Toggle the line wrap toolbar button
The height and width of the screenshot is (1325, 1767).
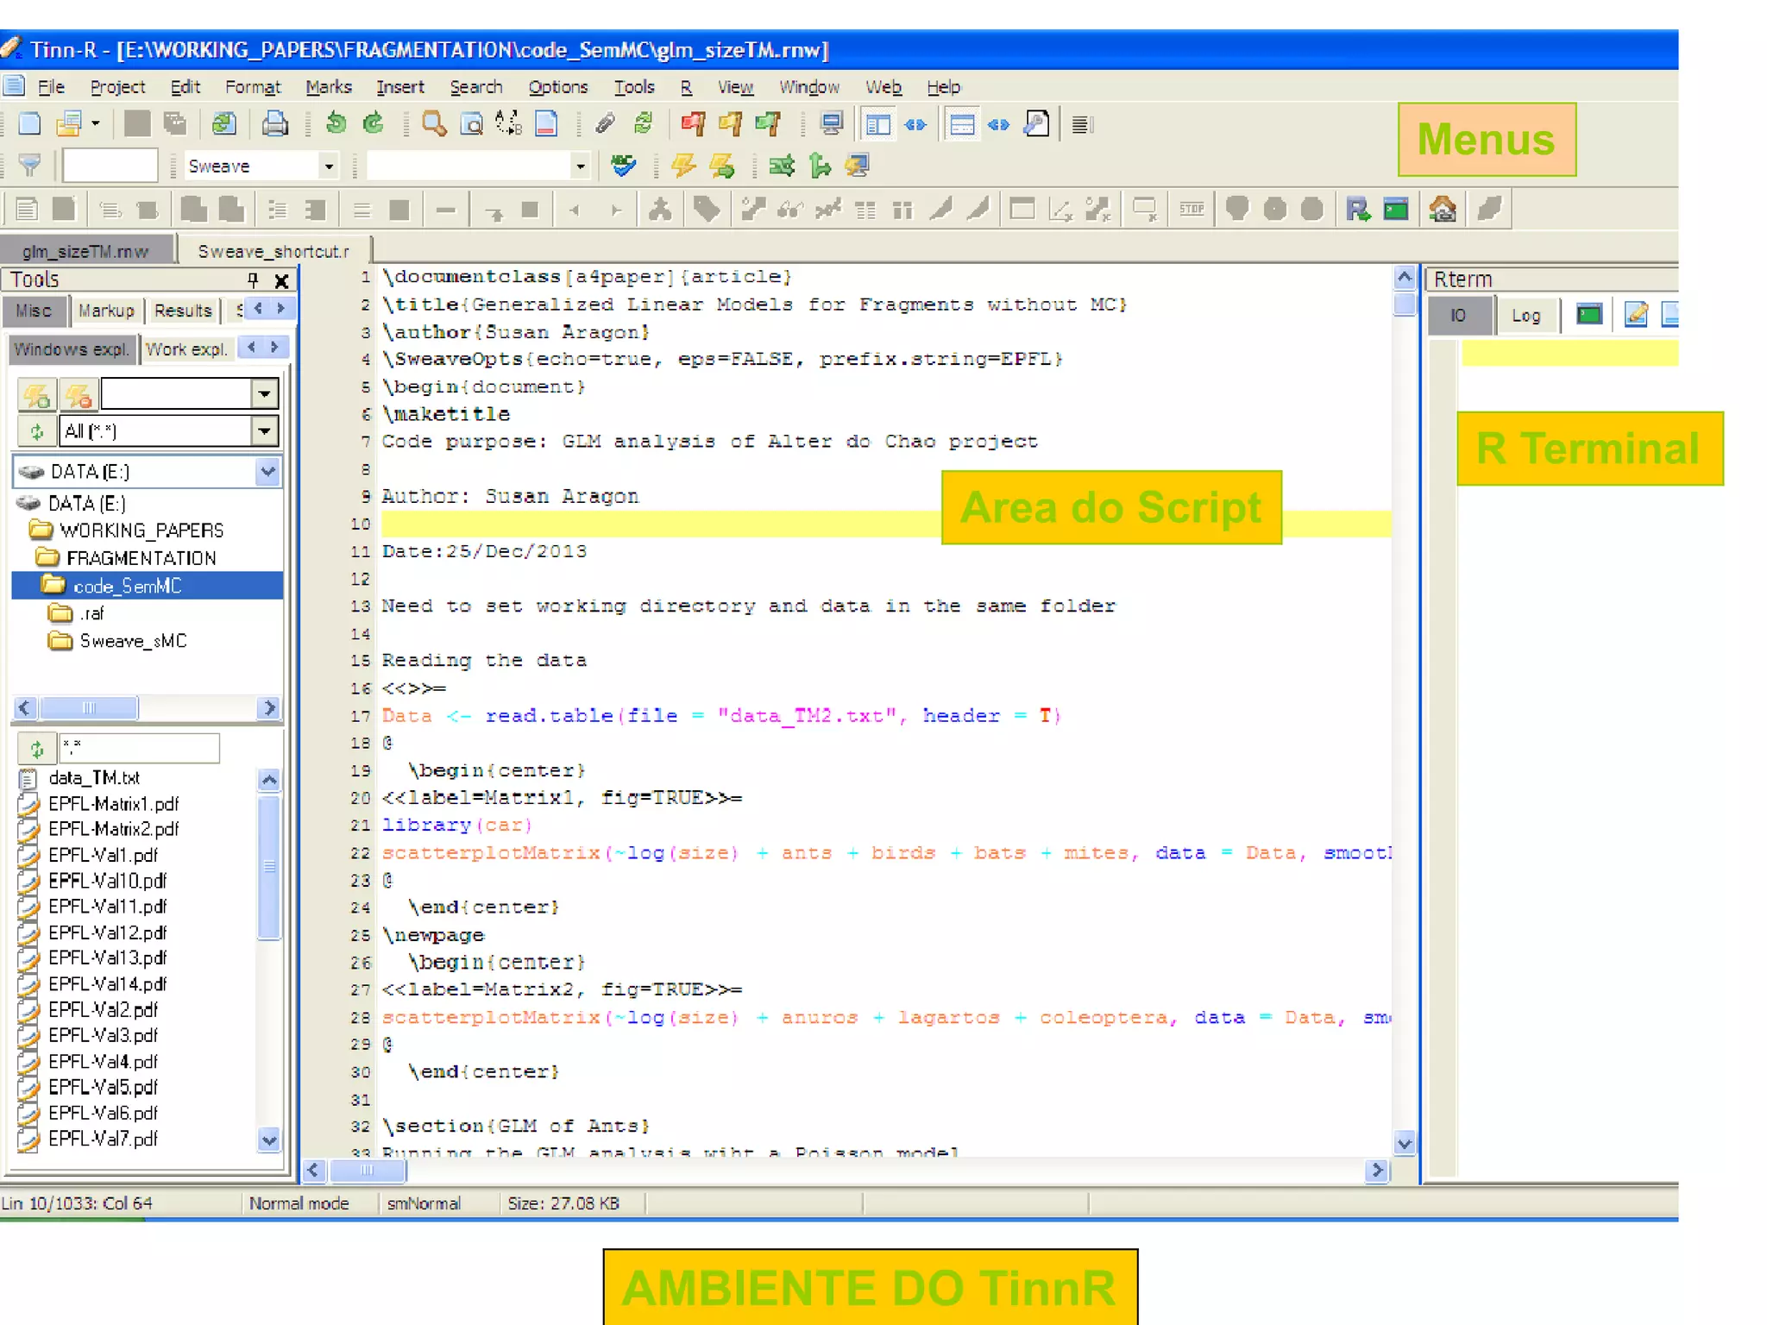point(1082,124)
